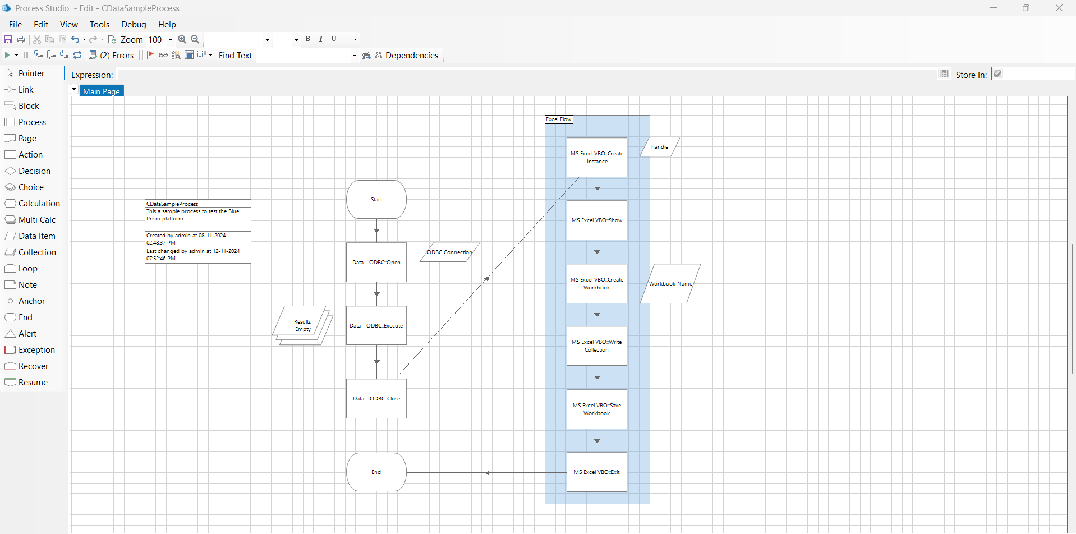Toggle the grid snap icon
This screenshot has width=1076, height=534.
(x=201, y=55)
